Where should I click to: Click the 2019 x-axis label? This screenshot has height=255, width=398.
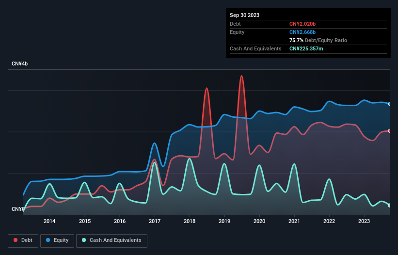tap(224, 221)
